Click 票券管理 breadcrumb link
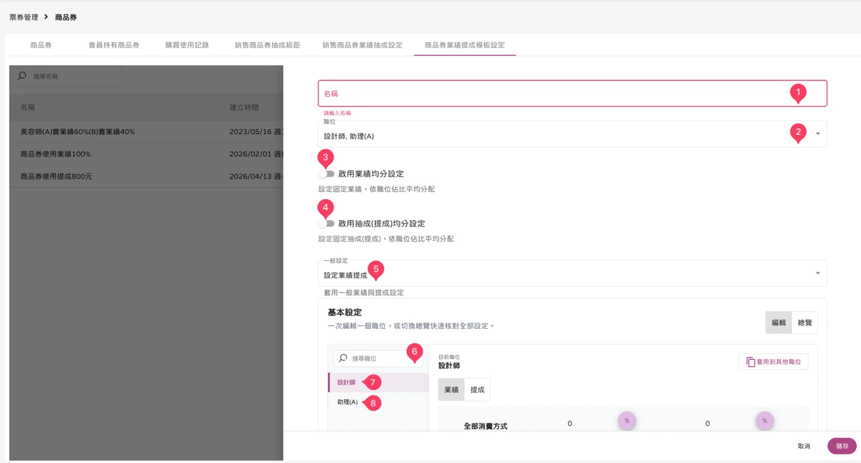Viewport: 861px width, 463px height. pyautogui.click(x=24, y=16)
